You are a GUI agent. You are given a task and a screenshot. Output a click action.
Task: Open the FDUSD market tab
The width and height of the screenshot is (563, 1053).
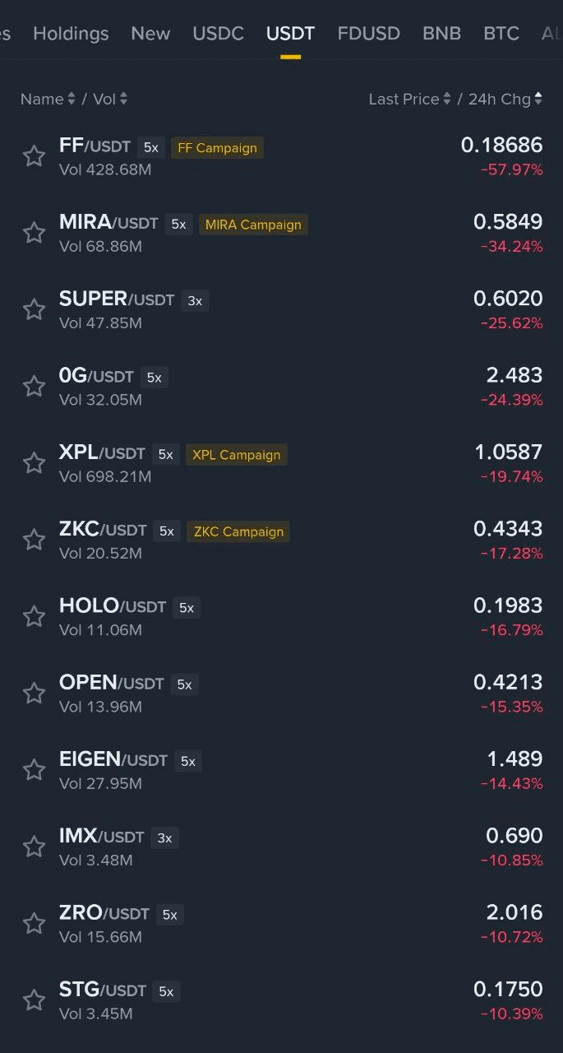pos(368,34)
